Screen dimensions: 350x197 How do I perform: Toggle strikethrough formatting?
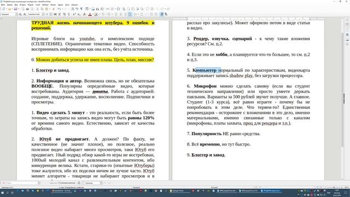pyautogui.click(x=69, y=14)
